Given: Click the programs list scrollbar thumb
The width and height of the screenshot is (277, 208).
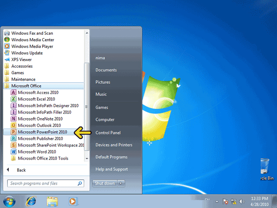Looking at the screenshot, I should coord(87,107).
